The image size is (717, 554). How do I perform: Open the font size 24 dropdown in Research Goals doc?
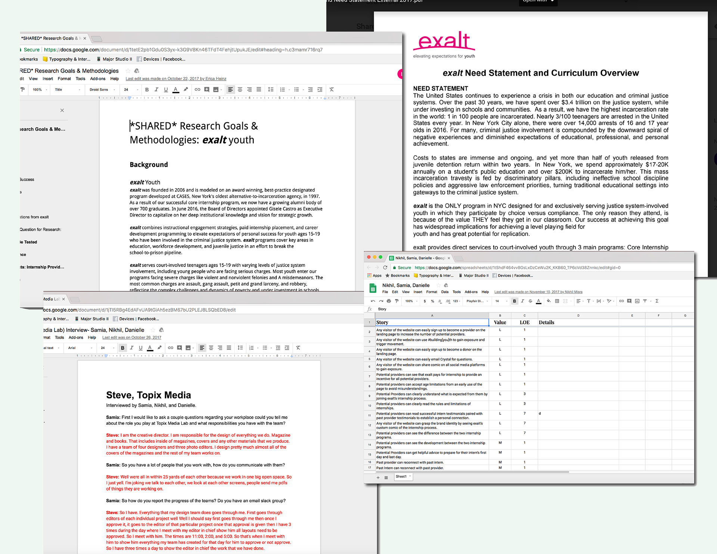click(x=131, y=90)
